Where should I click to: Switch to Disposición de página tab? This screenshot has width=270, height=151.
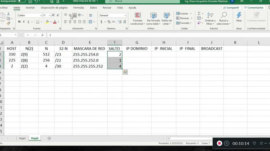(54, 8)
